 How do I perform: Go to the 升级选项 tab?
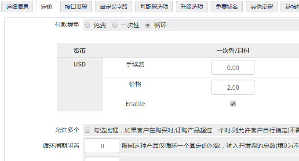192,7
